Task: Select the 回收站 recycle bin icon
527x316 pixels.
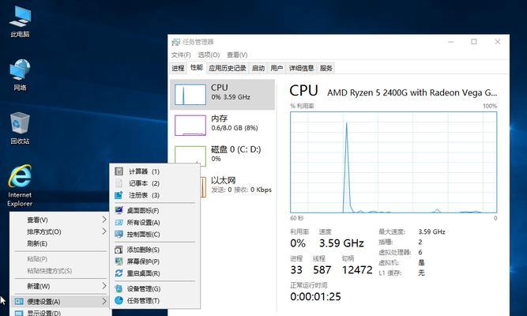Action: tap(20, 128)
